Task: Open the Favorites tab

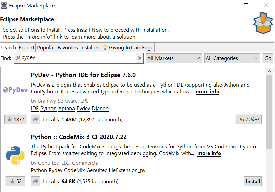Action: point(67,47)
